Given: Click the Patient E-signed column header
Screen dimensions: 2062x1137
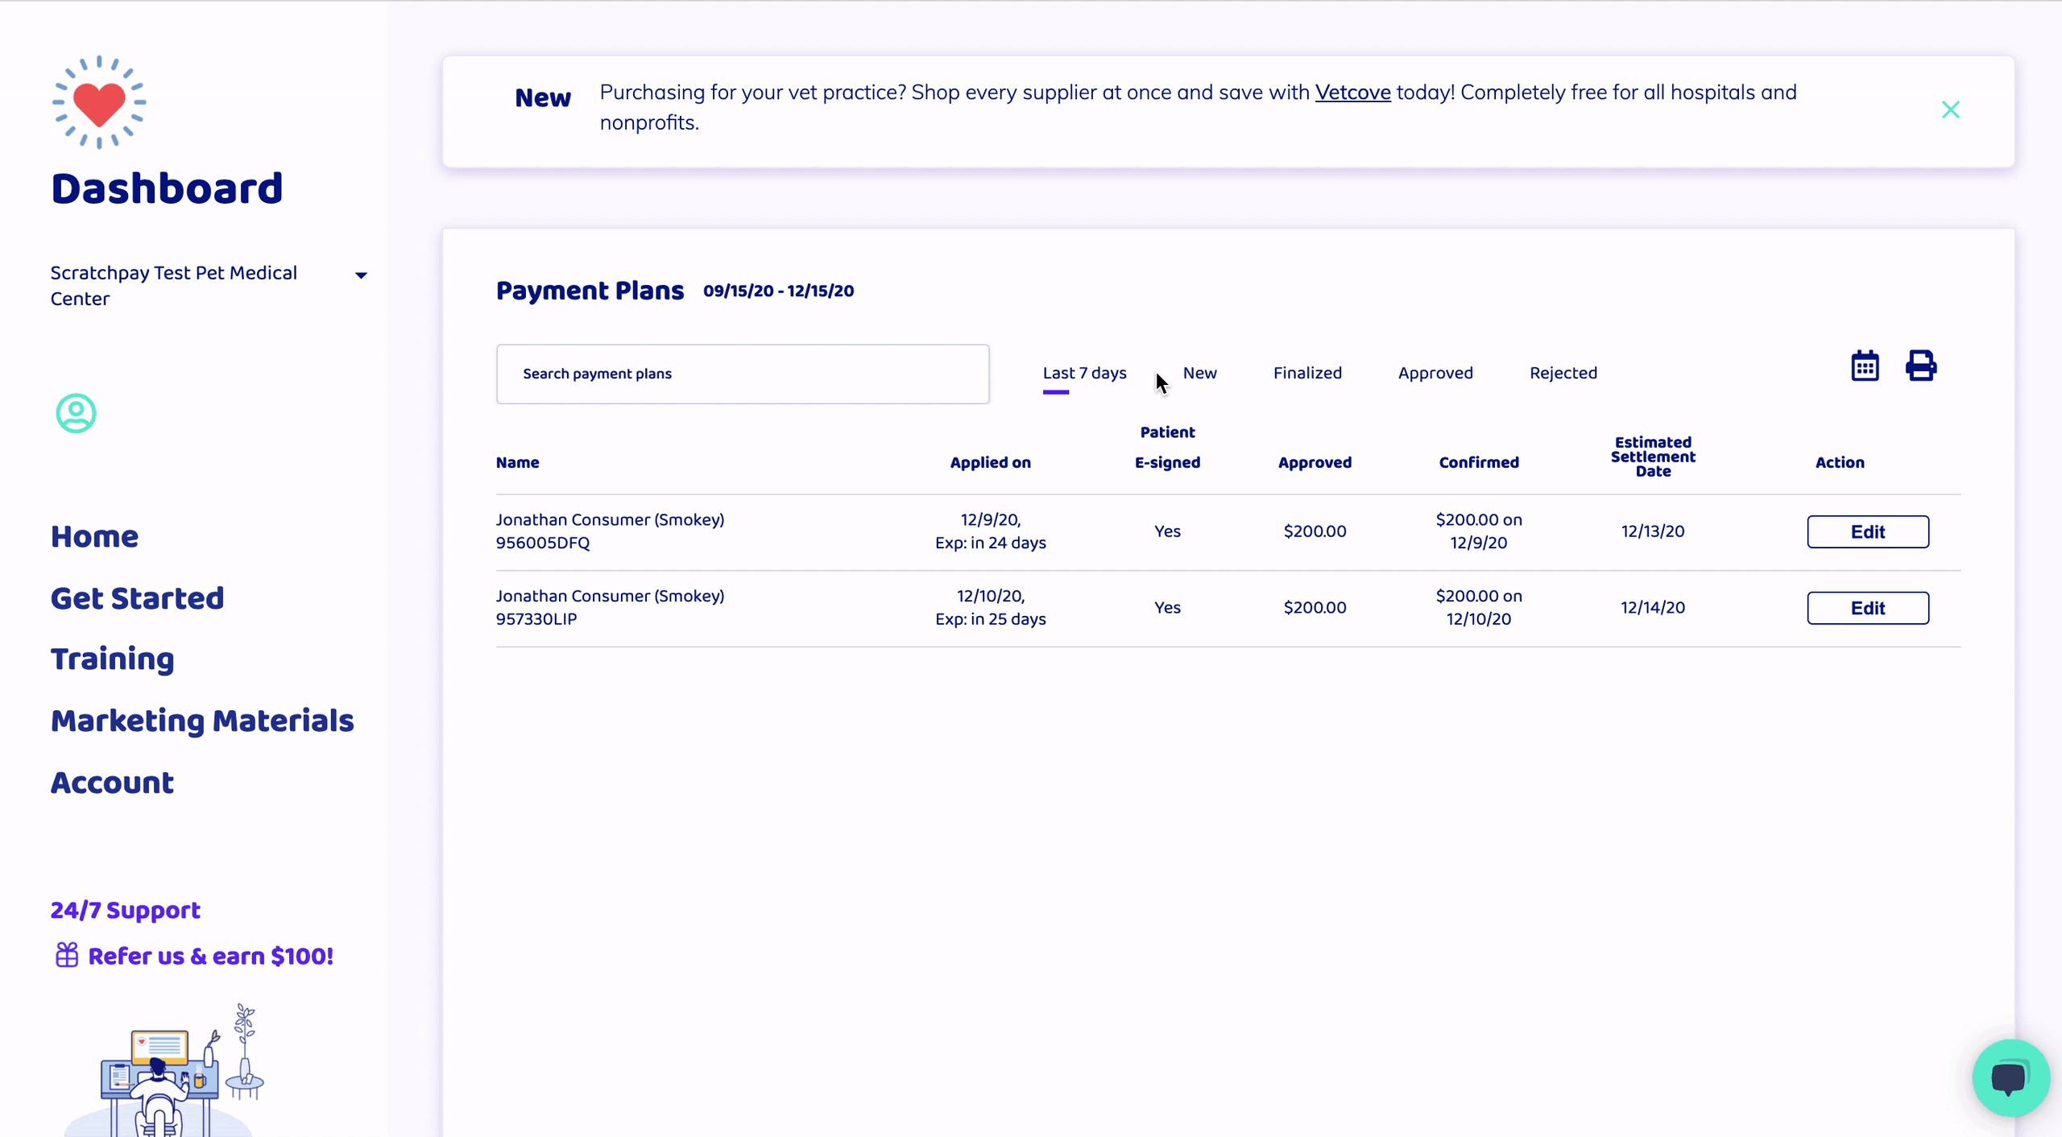Looking at the screenshot, I should [x=1167, y=447].
